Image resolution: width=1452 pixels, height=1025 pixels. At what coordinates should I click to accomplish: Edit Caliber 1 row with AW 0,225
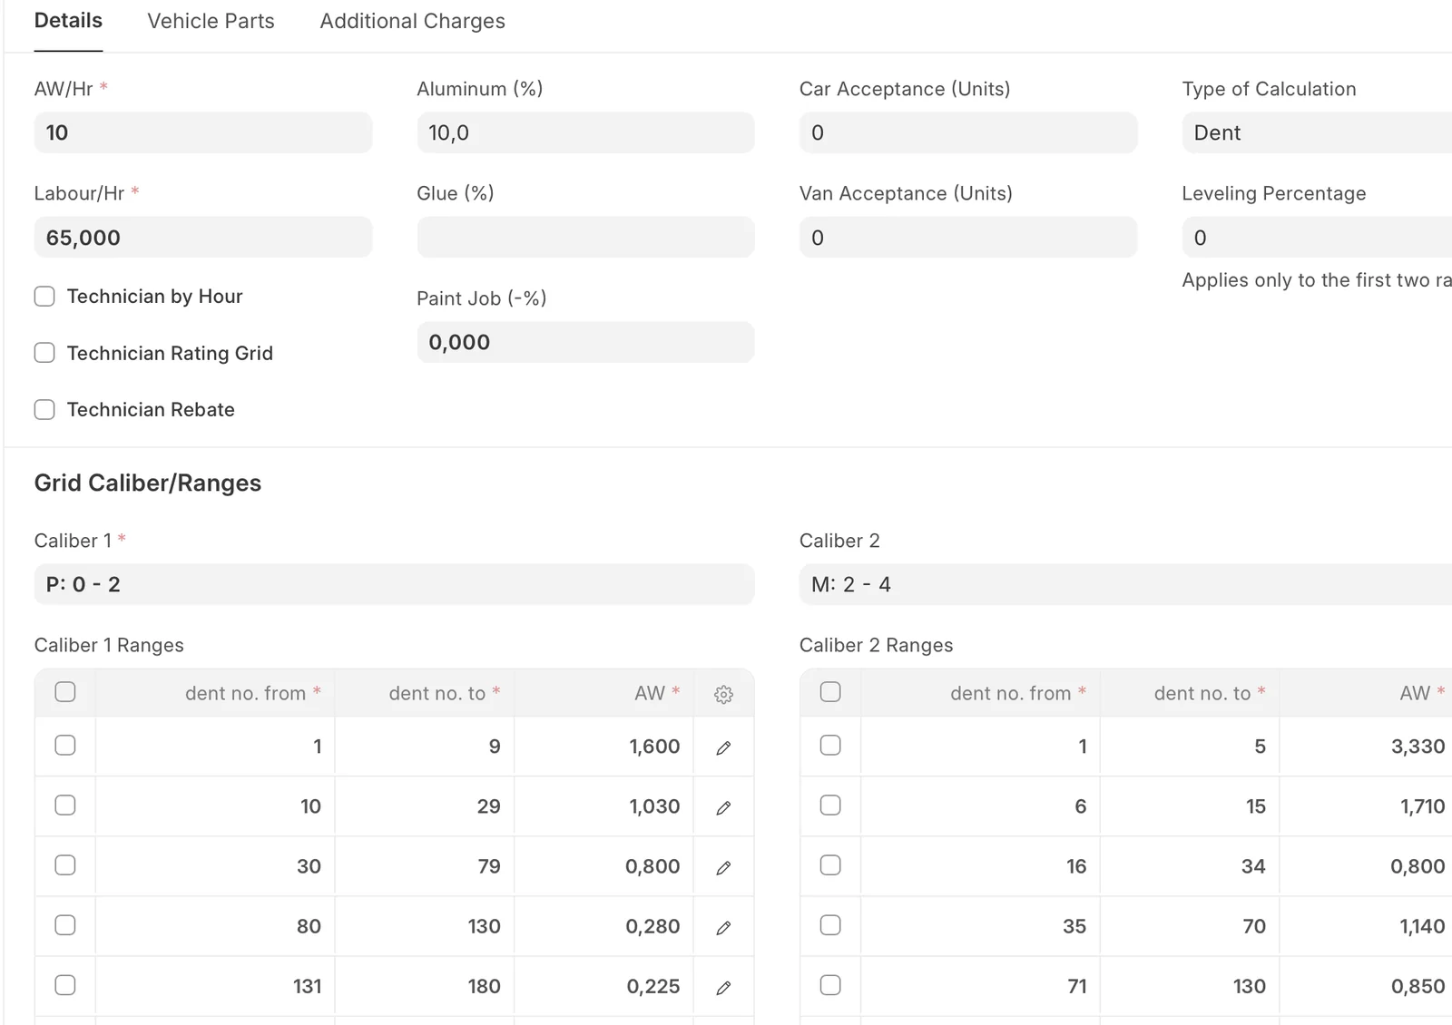[723, 987]
